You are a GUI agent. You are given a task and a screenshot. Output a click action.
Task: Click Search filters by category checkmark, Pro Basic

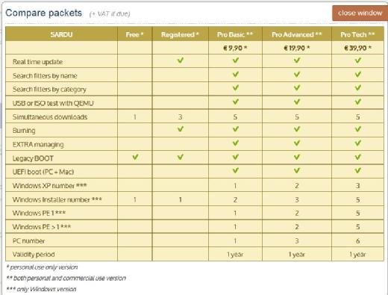click(x=235, y=87)
